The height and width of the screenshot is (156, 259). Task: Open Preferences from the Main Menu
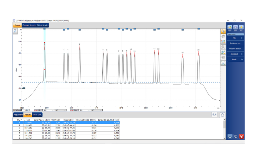tap(235, 43)
